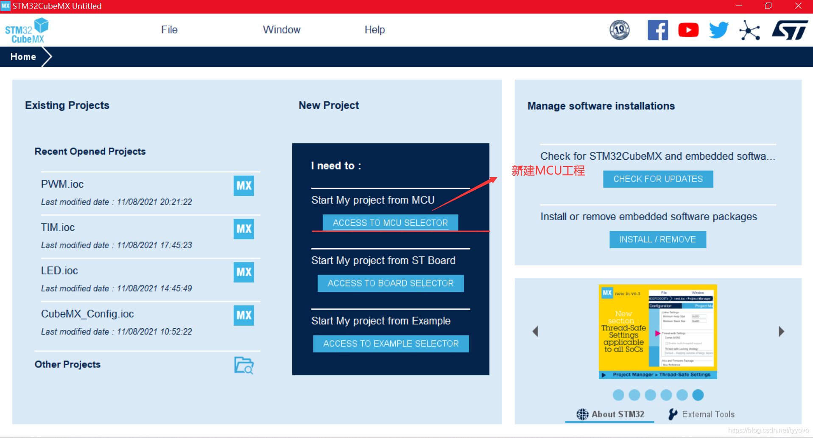Click the Project Manager Thread-Safe Settings caption
Image resolution: width=813 pixels, height=438 pixels.
click(662, 374)
